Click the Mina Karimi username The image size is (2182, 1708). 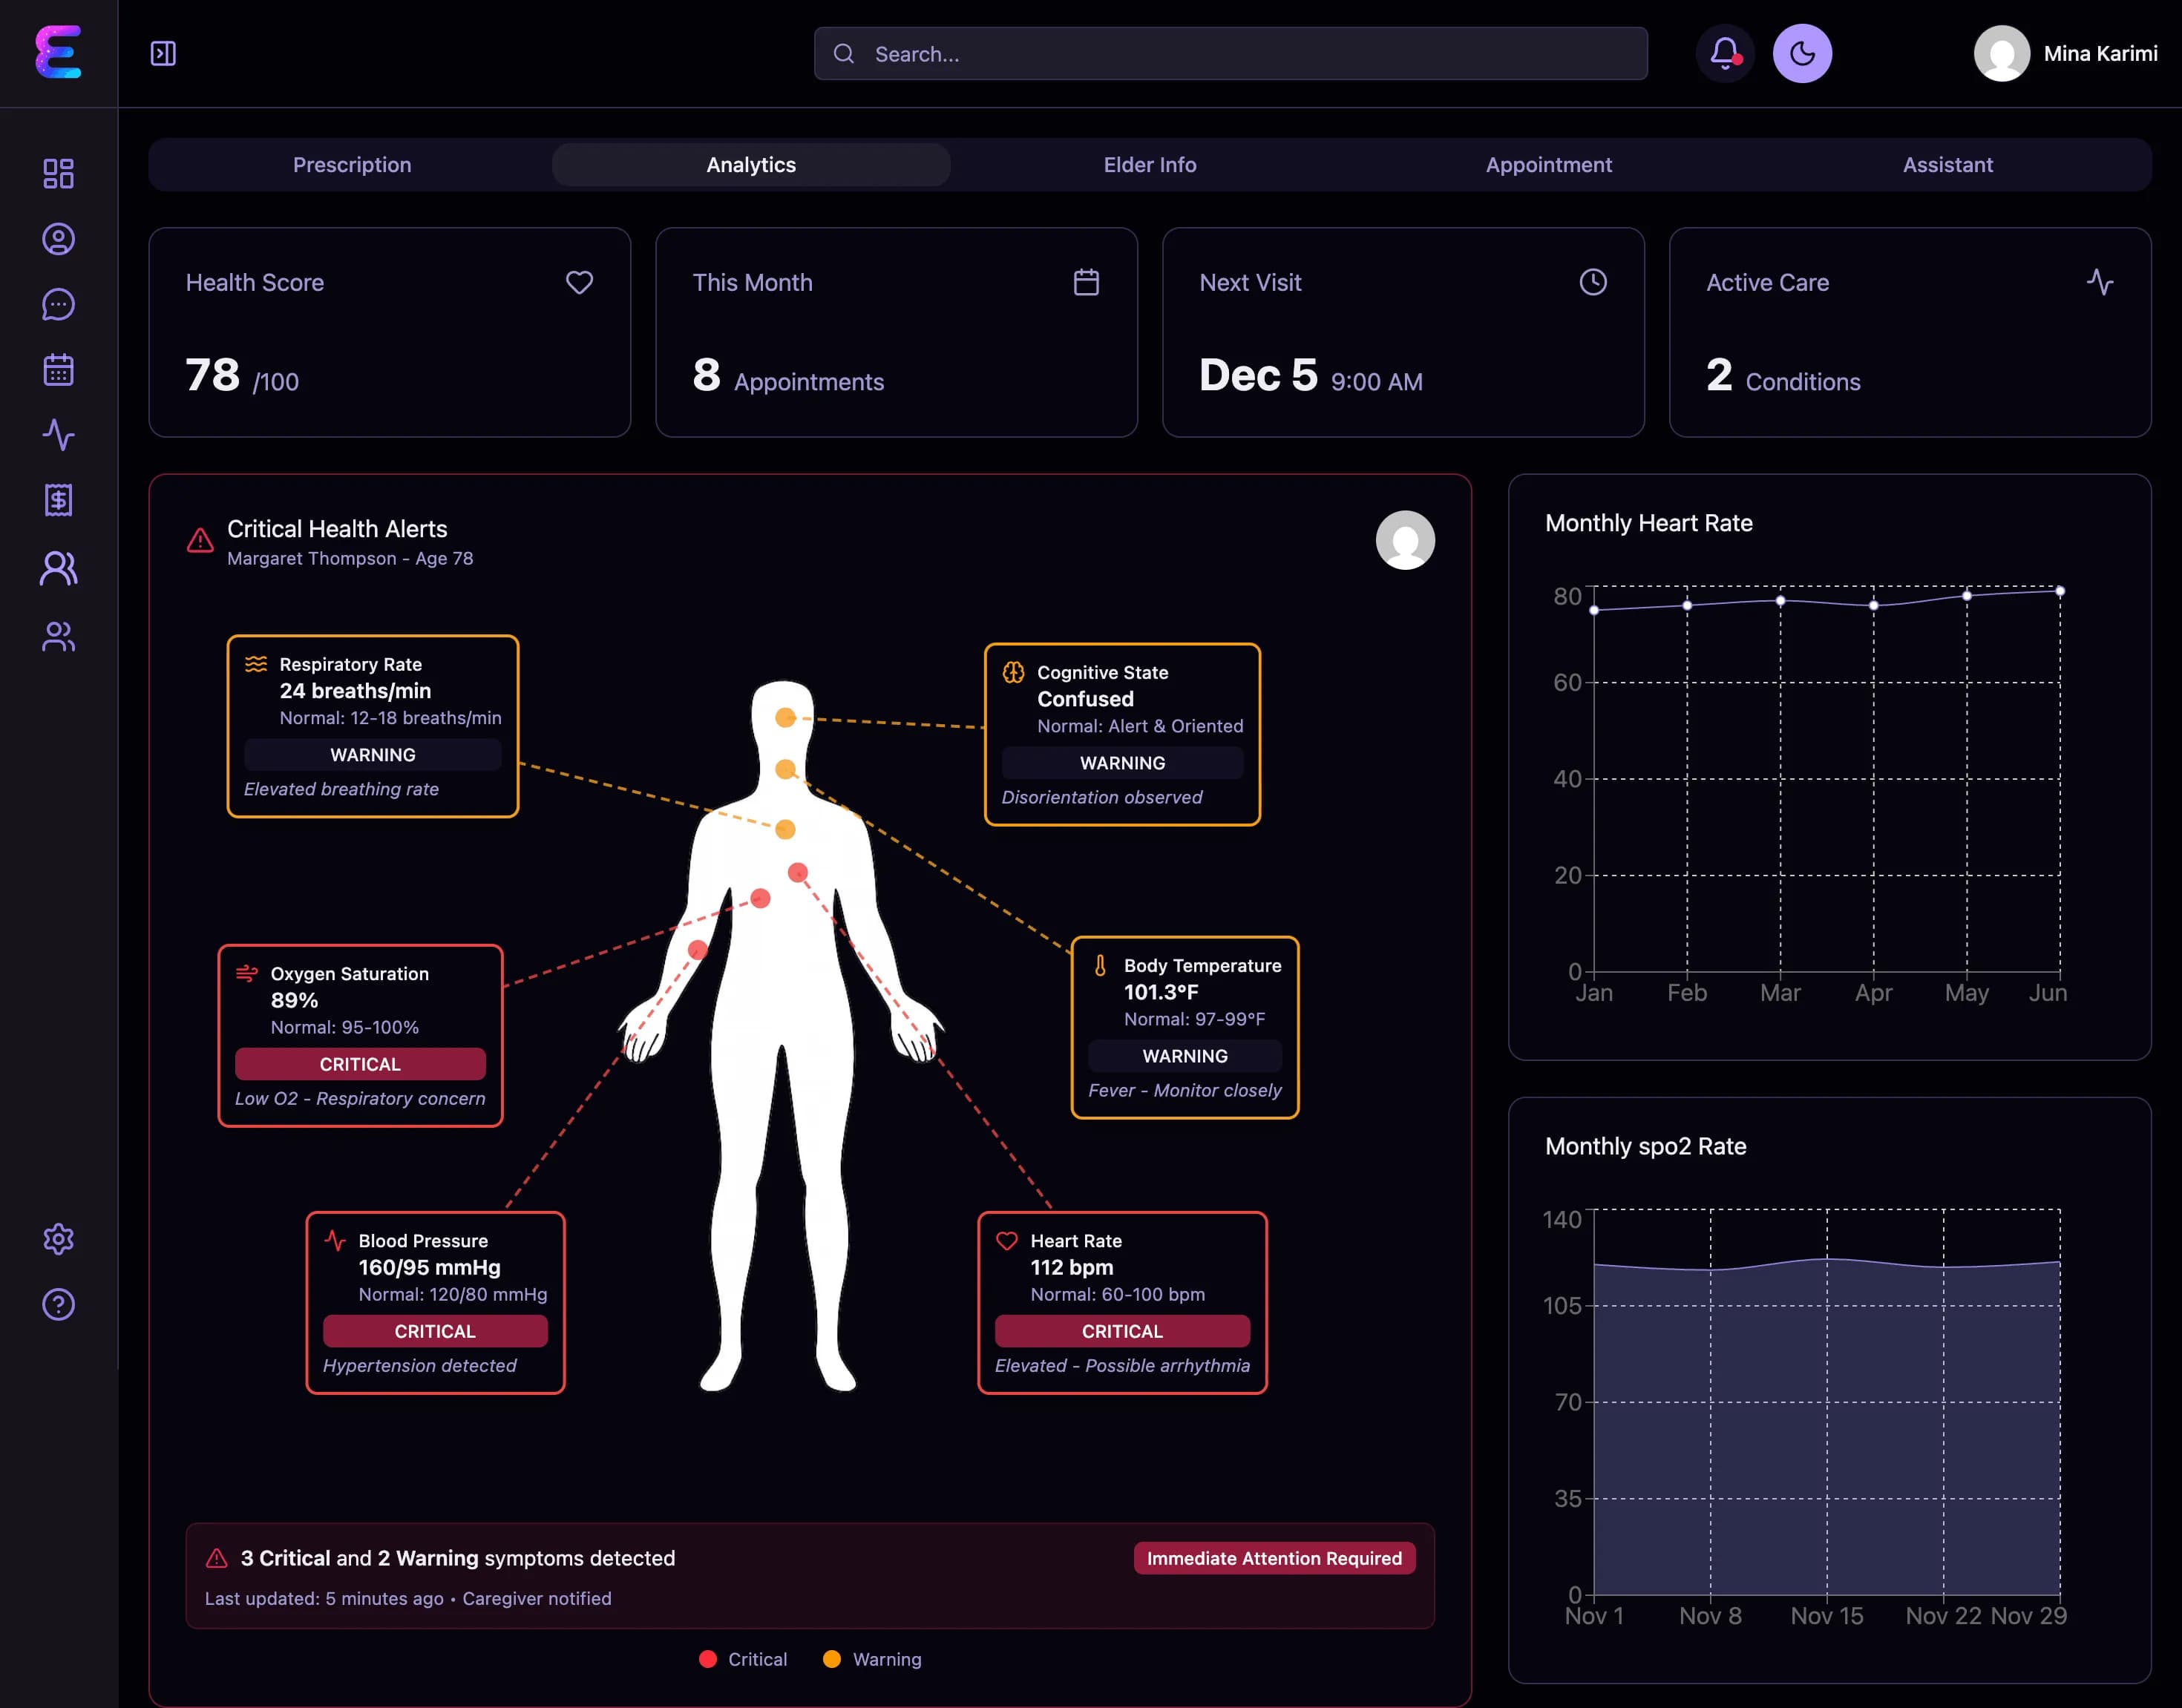(2100, 53)
